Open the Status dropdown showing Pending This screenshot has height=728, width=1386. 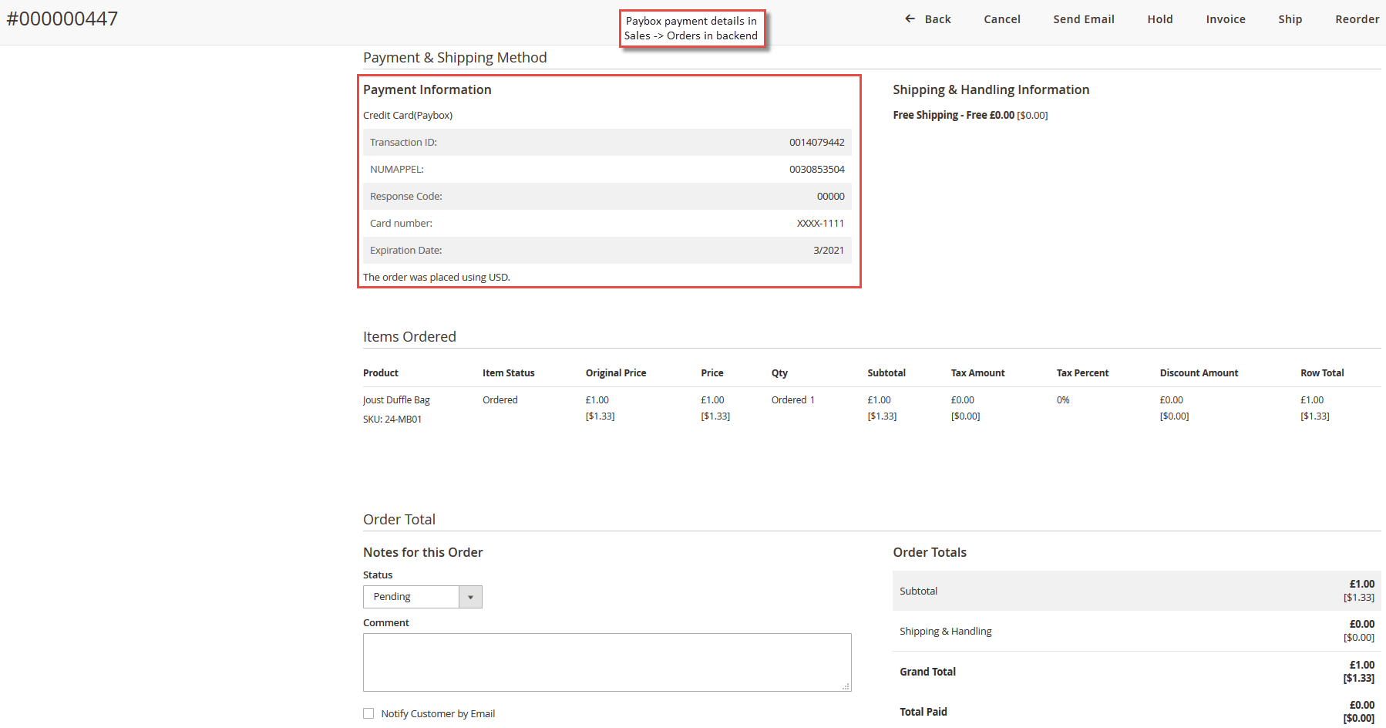click(x=422, y=597)
